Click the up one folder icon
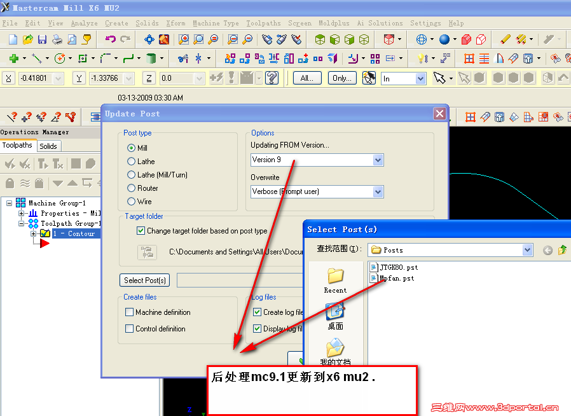Viewport: 571px width, 416px height. pos(562,250)
